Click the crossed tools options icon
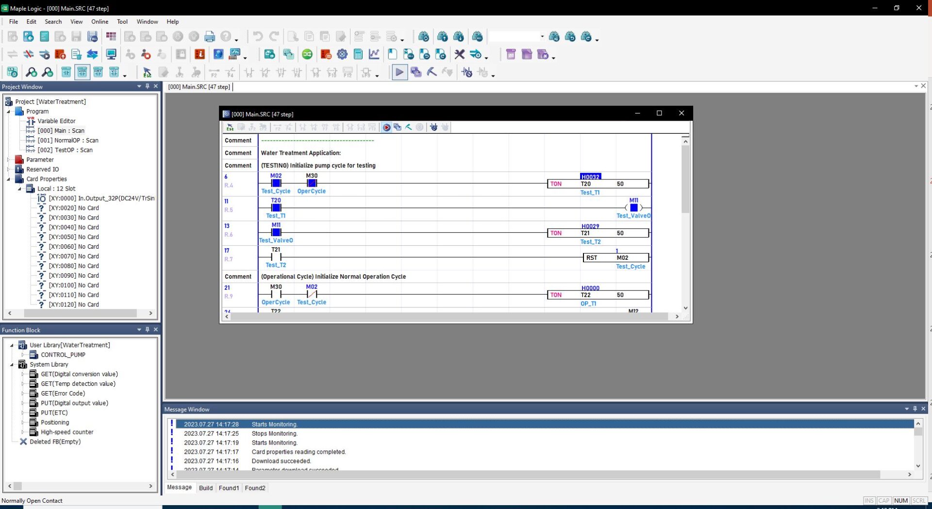 tap(460, 54)
